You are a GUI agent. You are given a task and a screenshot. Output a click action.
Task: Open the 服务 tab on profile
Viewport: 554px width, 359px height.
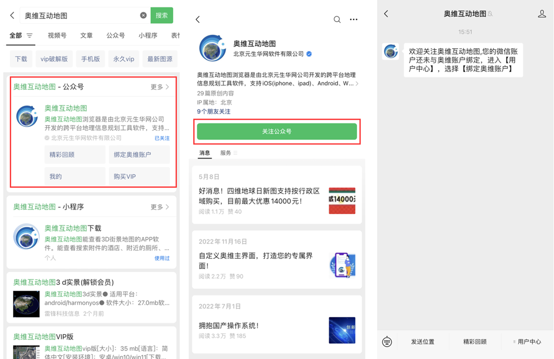(226, 153)
